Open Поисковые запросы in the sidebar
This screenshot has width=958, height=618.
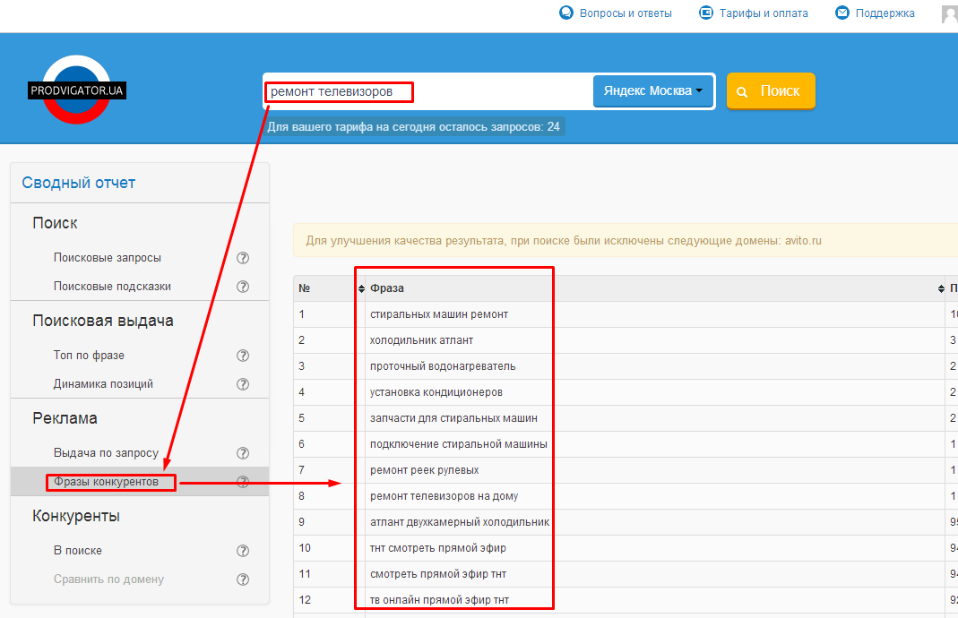pos(108,258)
